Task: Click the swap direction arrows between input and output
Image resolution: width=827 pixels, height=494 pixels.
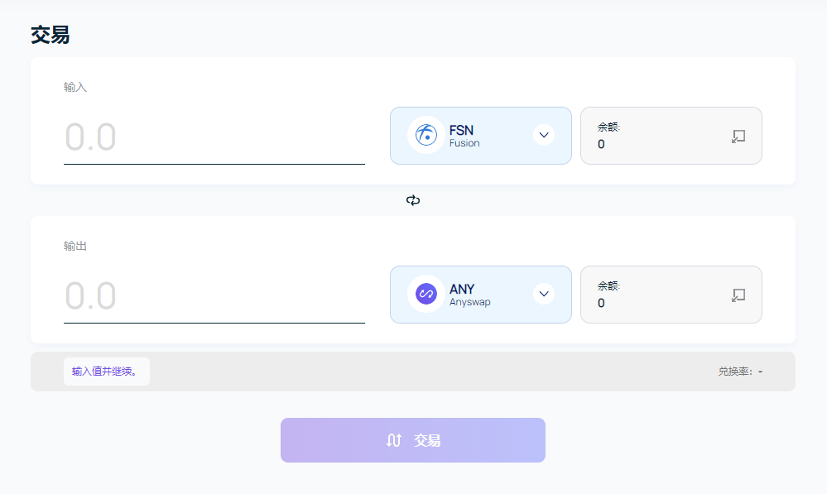Action: [412, 199]
